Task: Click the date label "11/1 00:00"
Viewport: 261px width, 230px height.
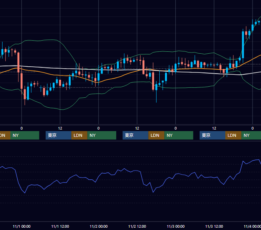Action: (21, 226)
